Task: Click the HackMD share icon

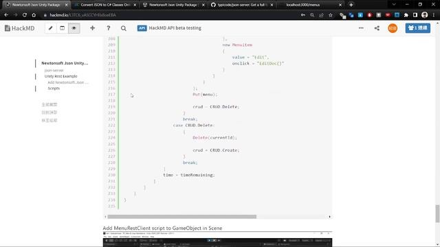Action: [377, 28]
